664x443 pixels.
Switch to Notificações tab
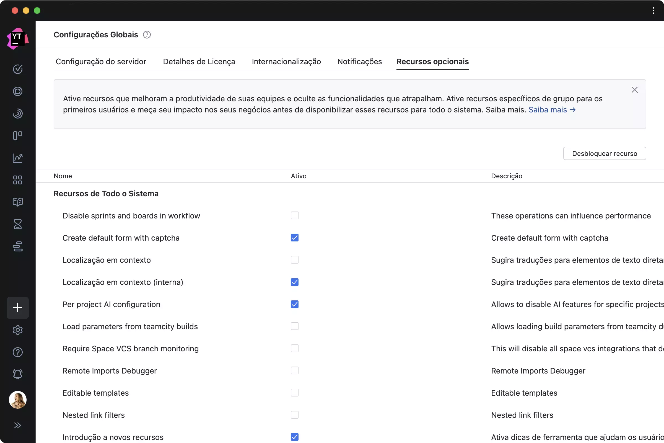[359, 61]
